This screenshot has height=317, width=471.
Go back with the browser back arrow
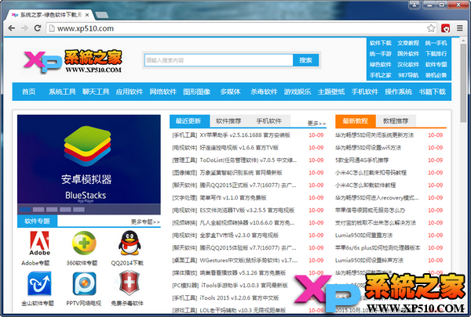(12, 28)
